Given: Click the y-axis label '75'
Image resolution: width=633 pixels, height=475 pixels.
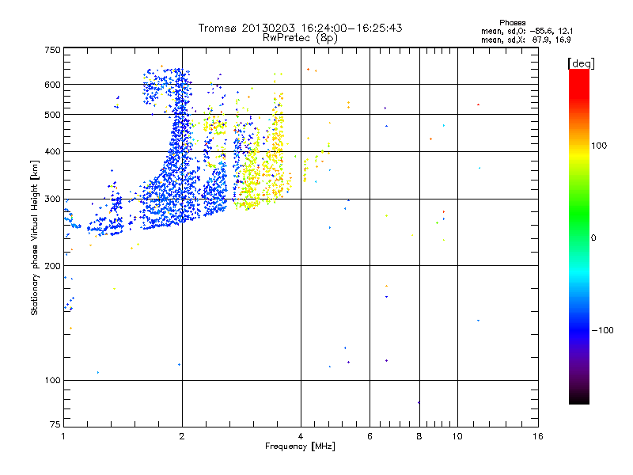Looking at the screenshot, I should point(55,424).
